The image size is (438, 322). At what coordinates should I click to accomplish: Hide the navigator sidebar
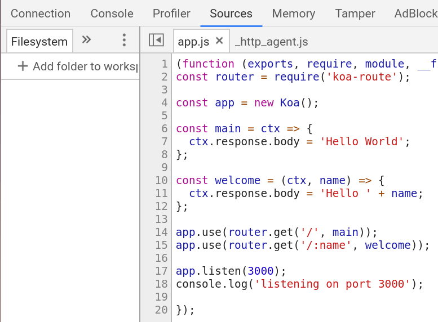click(x=156, y=40)
